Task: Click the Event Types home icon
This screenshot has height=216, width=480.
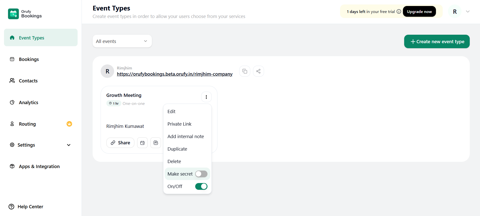Action: coord(12,37)
